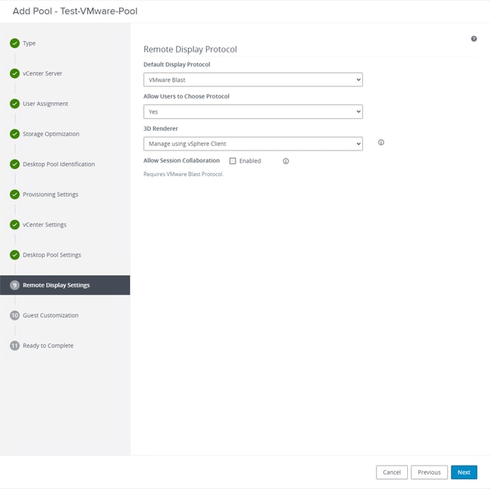
Task: Go to vCenter Settings step
Action: (x=44, y=224)
